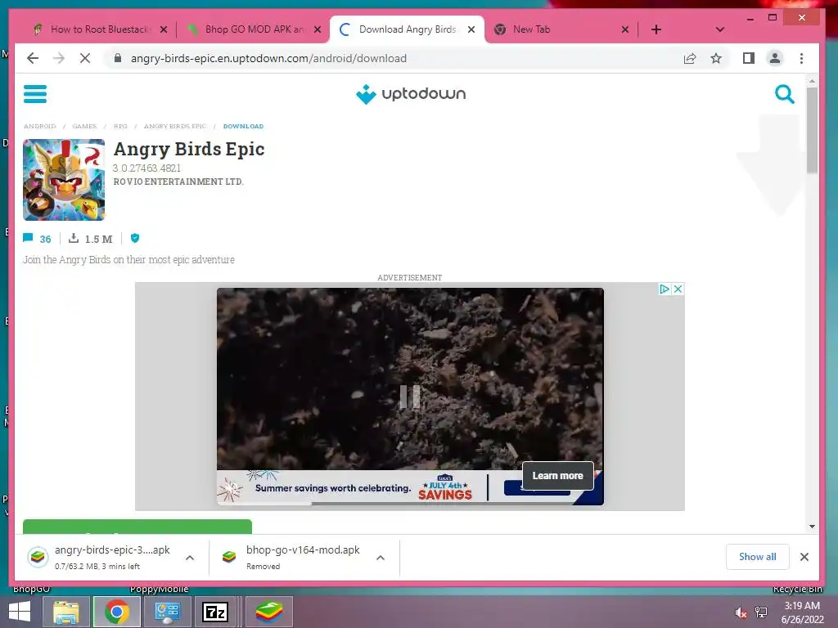Viewport: 838px width, 628px height.
Task: Click the scrollbar up arrow
Action: pos(813,82)
